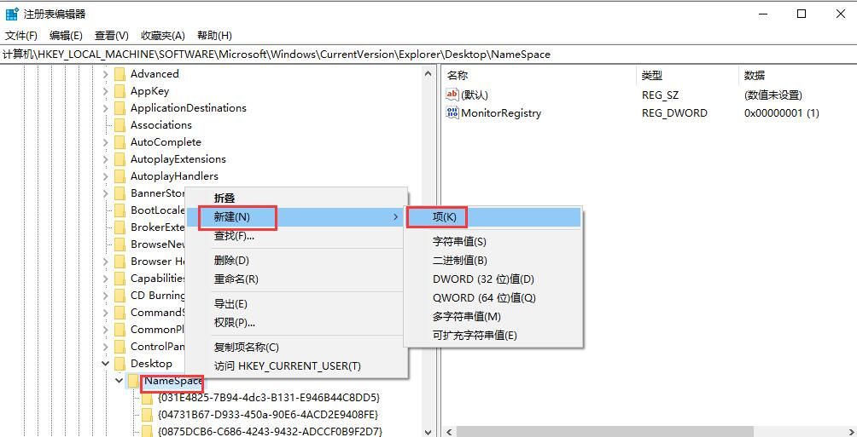The width and height of the screenshot is (857, 437).
Task: Click 导出(E) in the context menu
Action: pyautogui.click(x=230, y=304)
